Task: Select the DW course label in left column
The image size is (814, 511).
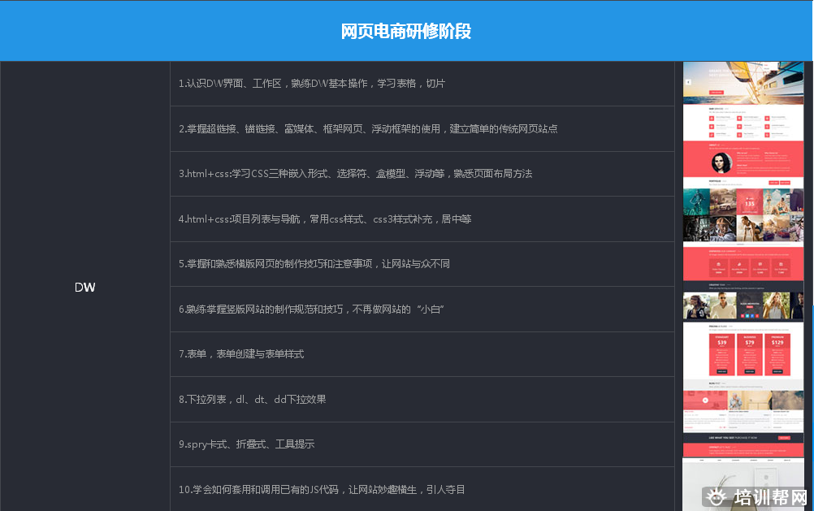Action: [x=84, y=287]
